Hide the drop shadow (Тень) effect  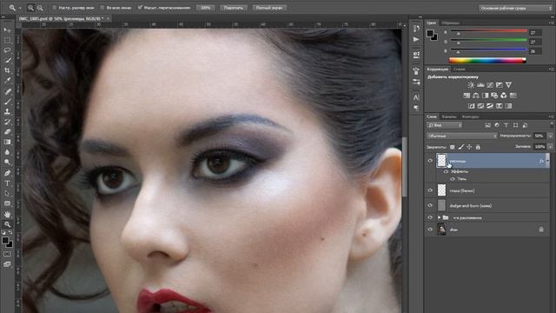pyautogui.click(x=453, y=179)
